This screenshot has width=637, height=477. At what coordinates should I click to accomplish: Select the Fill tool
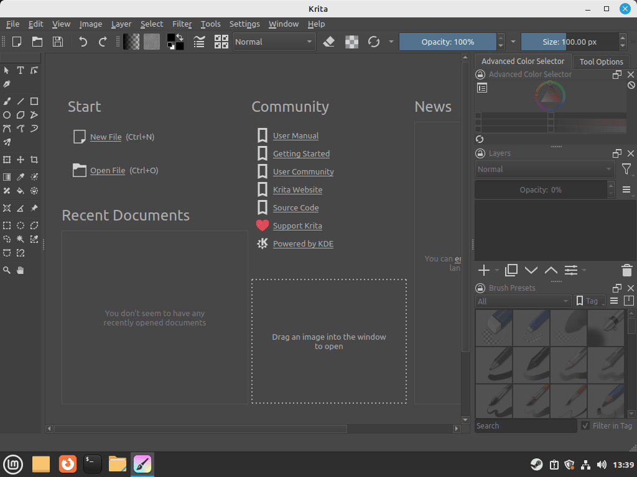[x=21, y=191]
